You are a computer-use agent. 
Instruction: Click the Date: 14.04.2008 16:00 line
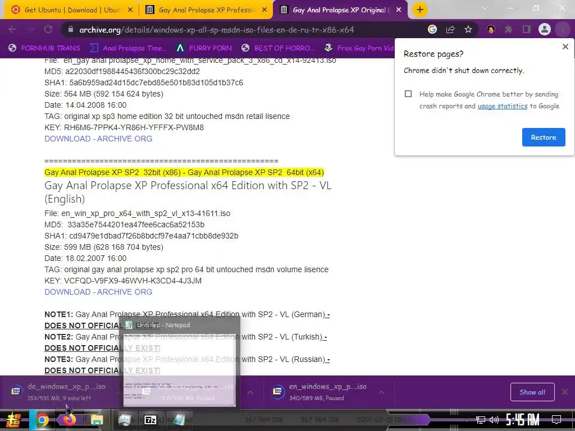[85, 105]
